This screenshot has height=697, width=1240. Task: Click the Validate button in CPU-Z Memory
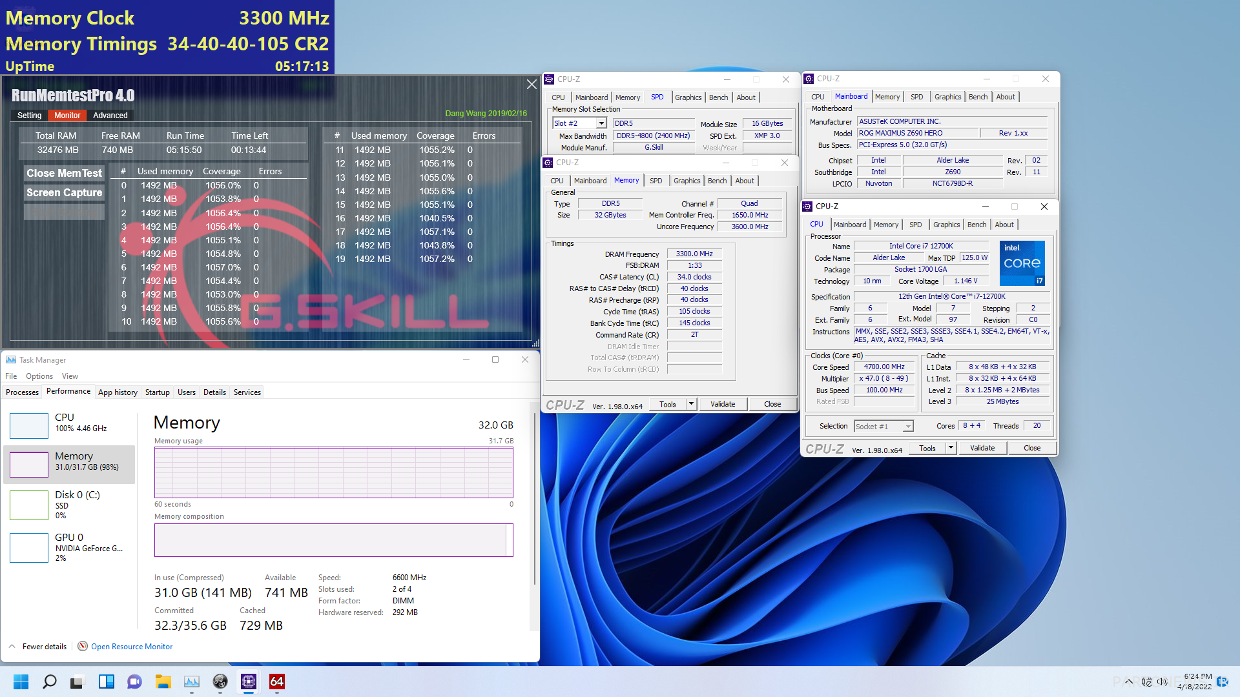[722, 403]
